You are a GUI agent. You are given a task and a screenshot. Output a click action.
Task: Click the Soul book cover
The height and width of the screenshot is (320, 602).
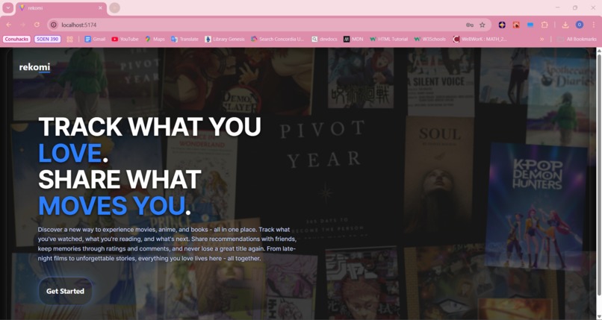[x=440, y=176]
